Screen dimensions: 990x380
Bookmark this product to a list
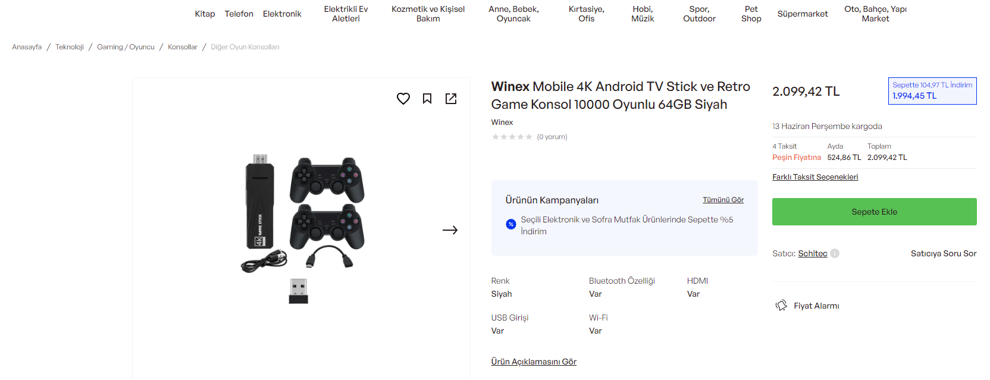[x=427, y=99]
